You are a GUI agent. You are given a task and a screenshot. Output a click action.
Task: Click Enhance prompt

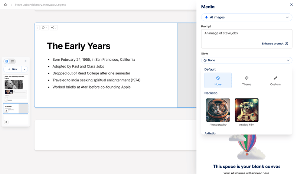tap(275, 44)
